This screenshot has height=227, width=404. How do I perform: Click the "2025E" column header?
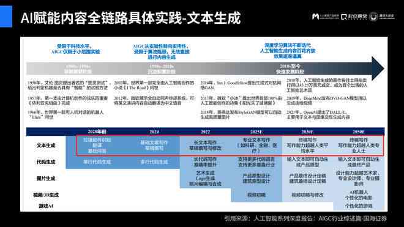click(256, 132)
